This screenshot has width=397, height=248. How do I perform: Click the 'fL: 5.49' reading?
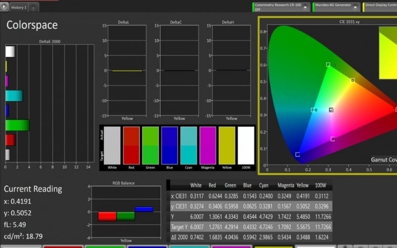coord(15,225)
